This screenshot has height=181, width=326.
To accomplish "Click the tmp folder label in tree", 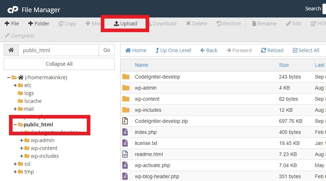I will click(x=29, y=172).
